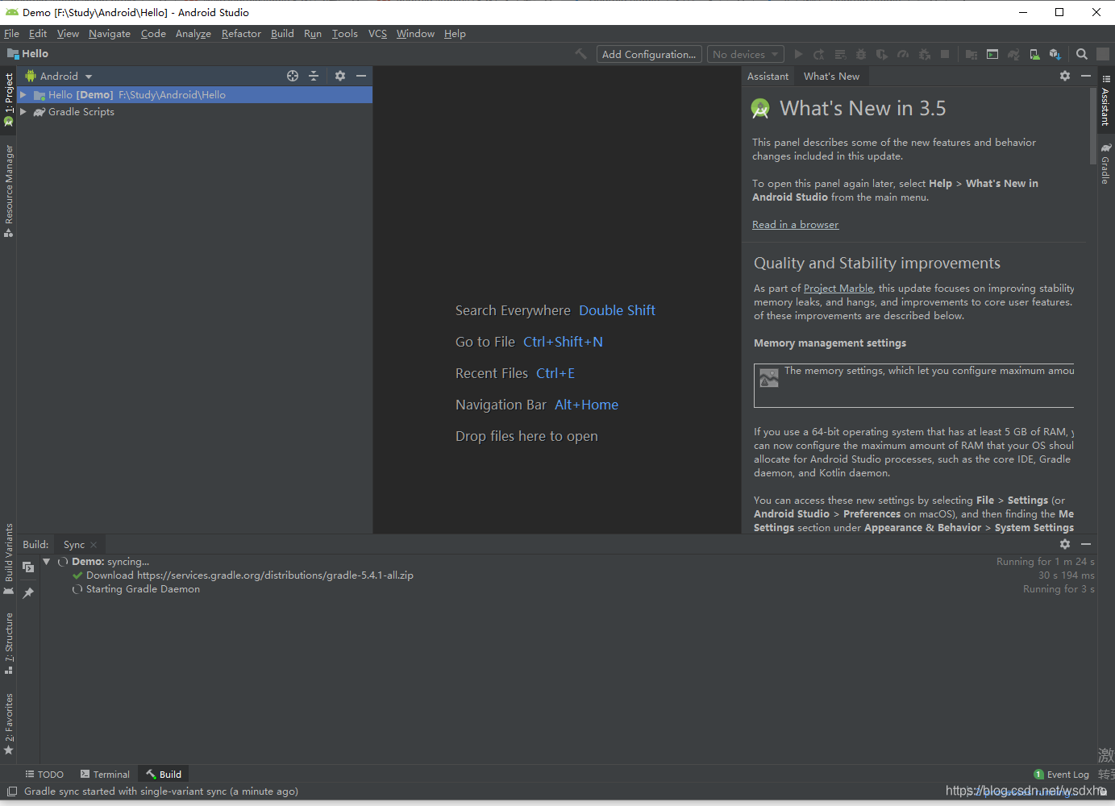Screen dimensions: 1115x806
Task: Click Select Opened File target icon
Action: pyautogui.click(x=293, y=76)
